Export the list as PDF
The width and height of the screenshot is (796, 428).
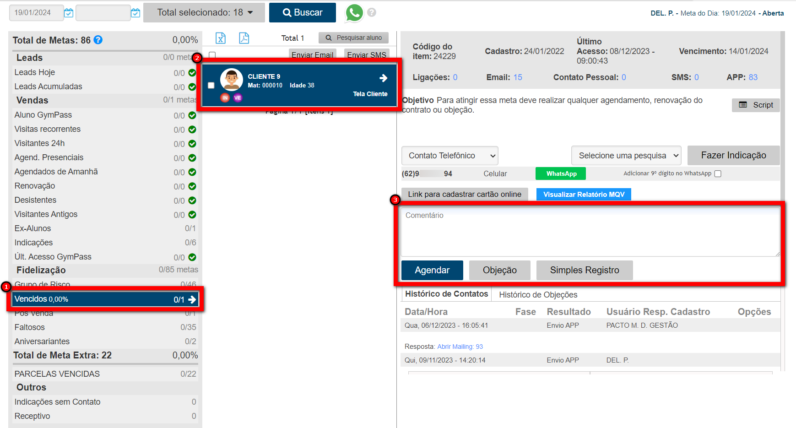pyautogui.click(x=244, y=38)
